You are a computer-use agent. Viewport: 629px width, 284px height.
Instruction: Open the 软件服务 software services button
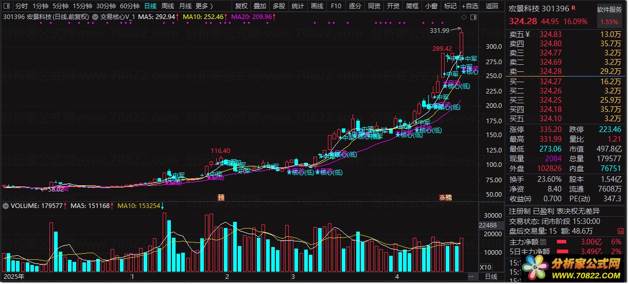tap(609, 9)
